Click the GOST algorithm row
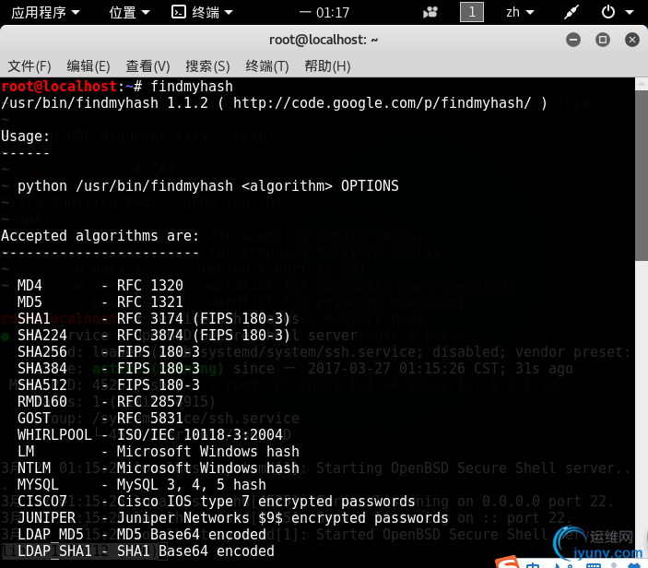648x568 pixels. (100, 418)
